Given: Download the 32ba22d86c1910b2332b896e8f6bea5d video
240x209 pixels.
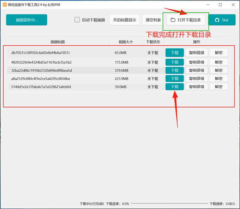Looking at the screenshot, I should coord(175,70).
